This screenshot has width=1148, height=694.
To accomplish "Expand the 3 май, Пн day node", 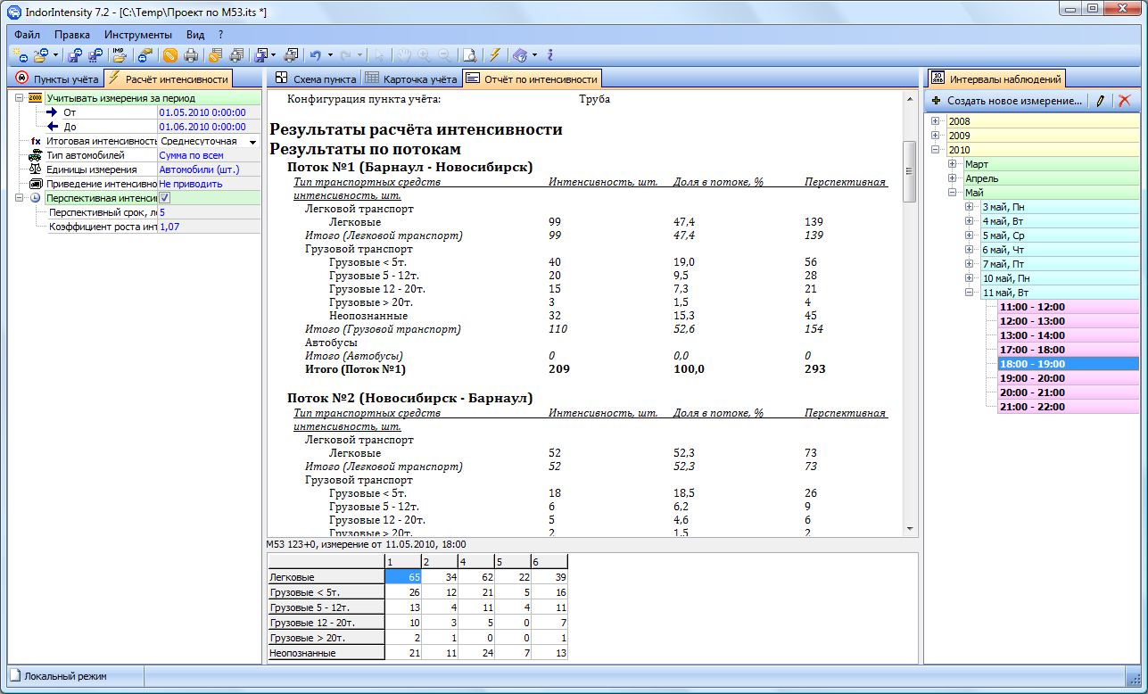I will tap(970, 207).
